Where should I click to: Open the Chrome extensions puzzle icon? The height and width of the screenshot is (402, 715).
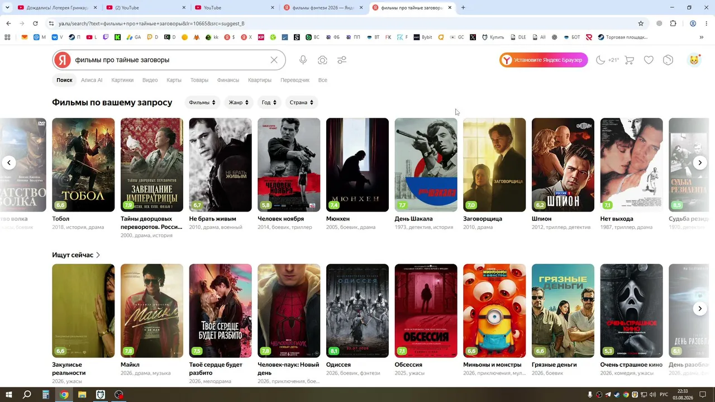point(673,23)
